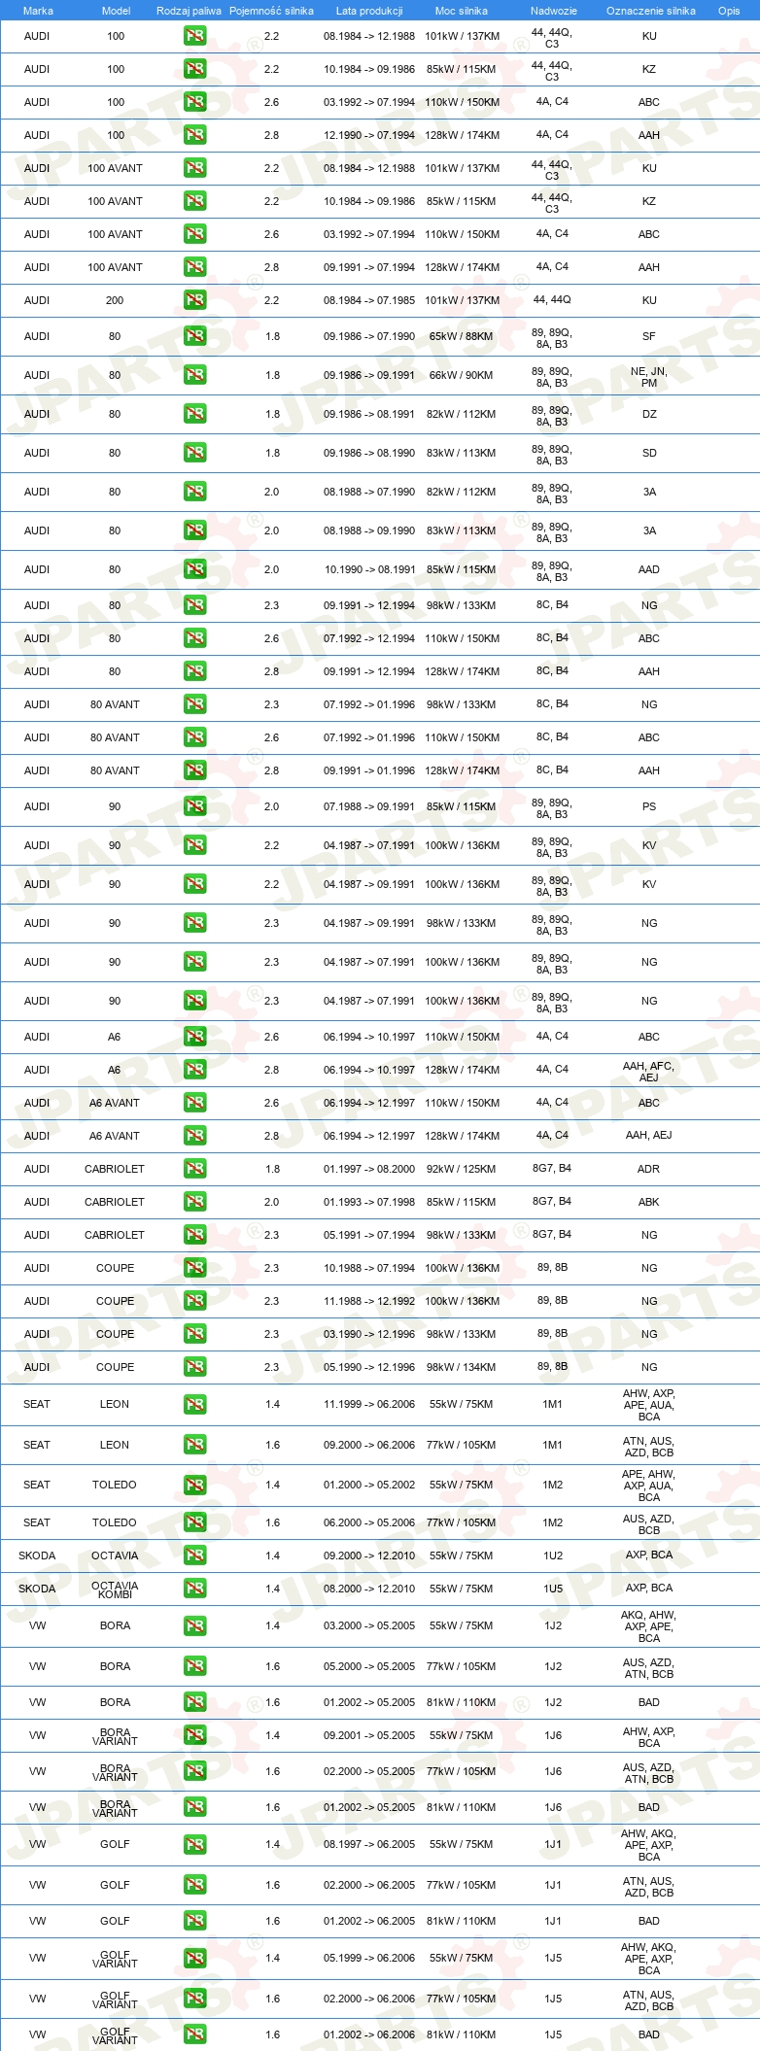The image size is (760, 2051).
Task: Click fuel icon in VW Golf 1J1 BAD row
Action: (x=194, y=1921)
